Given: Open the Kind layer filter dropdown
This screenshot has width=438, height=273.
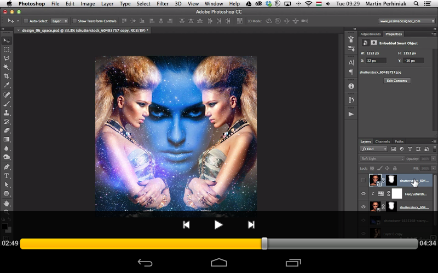Looking at the screenshot, I should pos(374,149).
